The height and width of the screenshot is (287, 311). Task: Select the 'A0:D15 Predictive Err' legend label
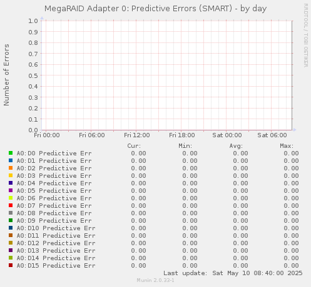(x=56, y=266)
